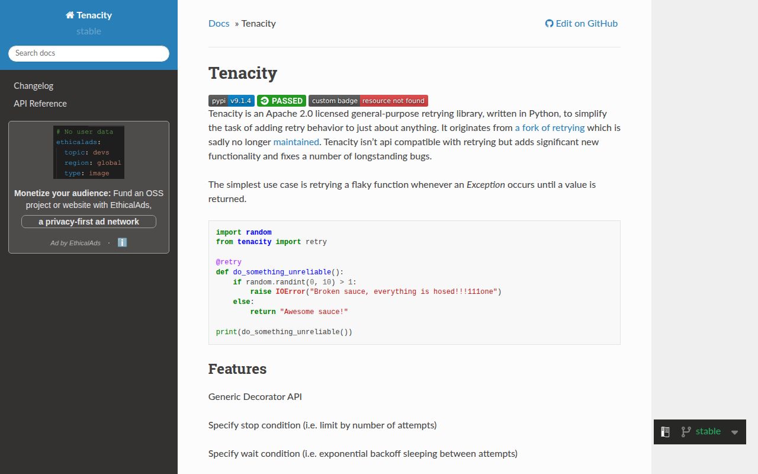Go to Docs breadcrumb link
The image size is (758, 474).
pyautogui.click(x=219, y=24)
